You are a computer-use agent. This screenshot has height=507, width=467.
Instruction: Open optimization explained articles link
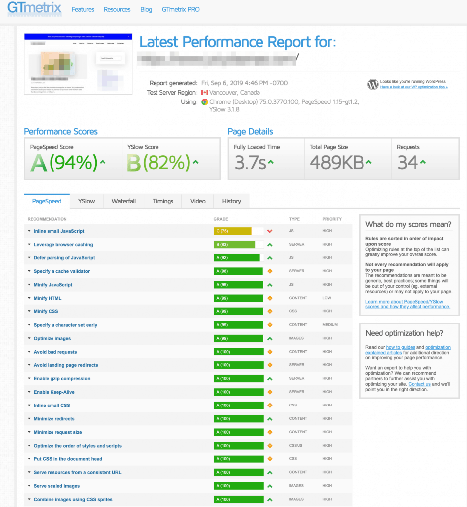[x=408, y=350]
